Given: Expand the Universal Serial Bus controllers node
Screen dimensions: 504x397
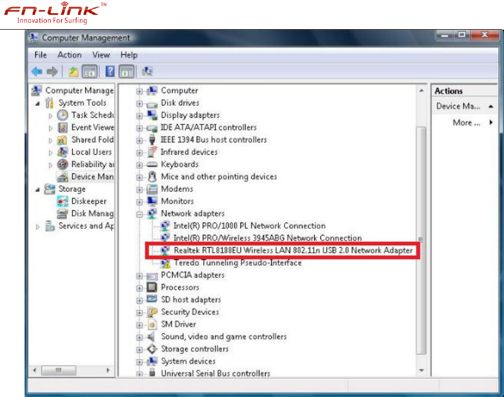Looking at the screenshot, I should pyautogui.click(x=140, y=373).
